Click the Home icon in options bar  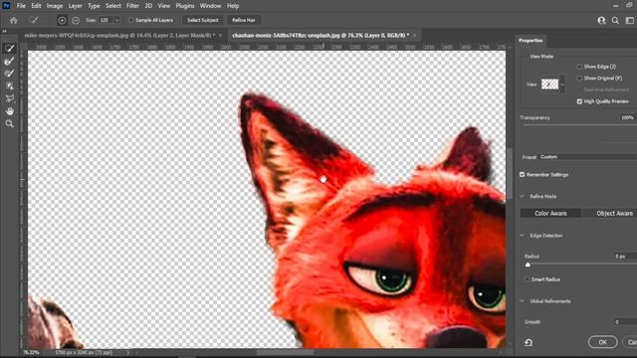(13, 20)
